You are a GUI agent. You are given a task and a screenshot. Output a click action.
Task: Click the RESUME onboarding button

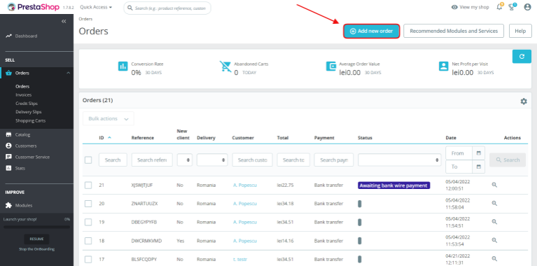(36, 239)
